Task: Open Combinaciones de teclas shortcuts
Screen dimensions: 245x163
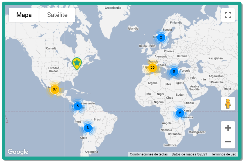Action: (149, 154)
